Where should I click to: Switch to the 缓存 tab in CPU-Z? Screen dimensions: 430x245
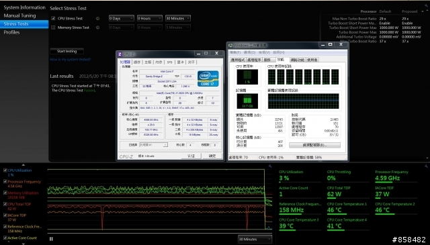click(137, 62)
